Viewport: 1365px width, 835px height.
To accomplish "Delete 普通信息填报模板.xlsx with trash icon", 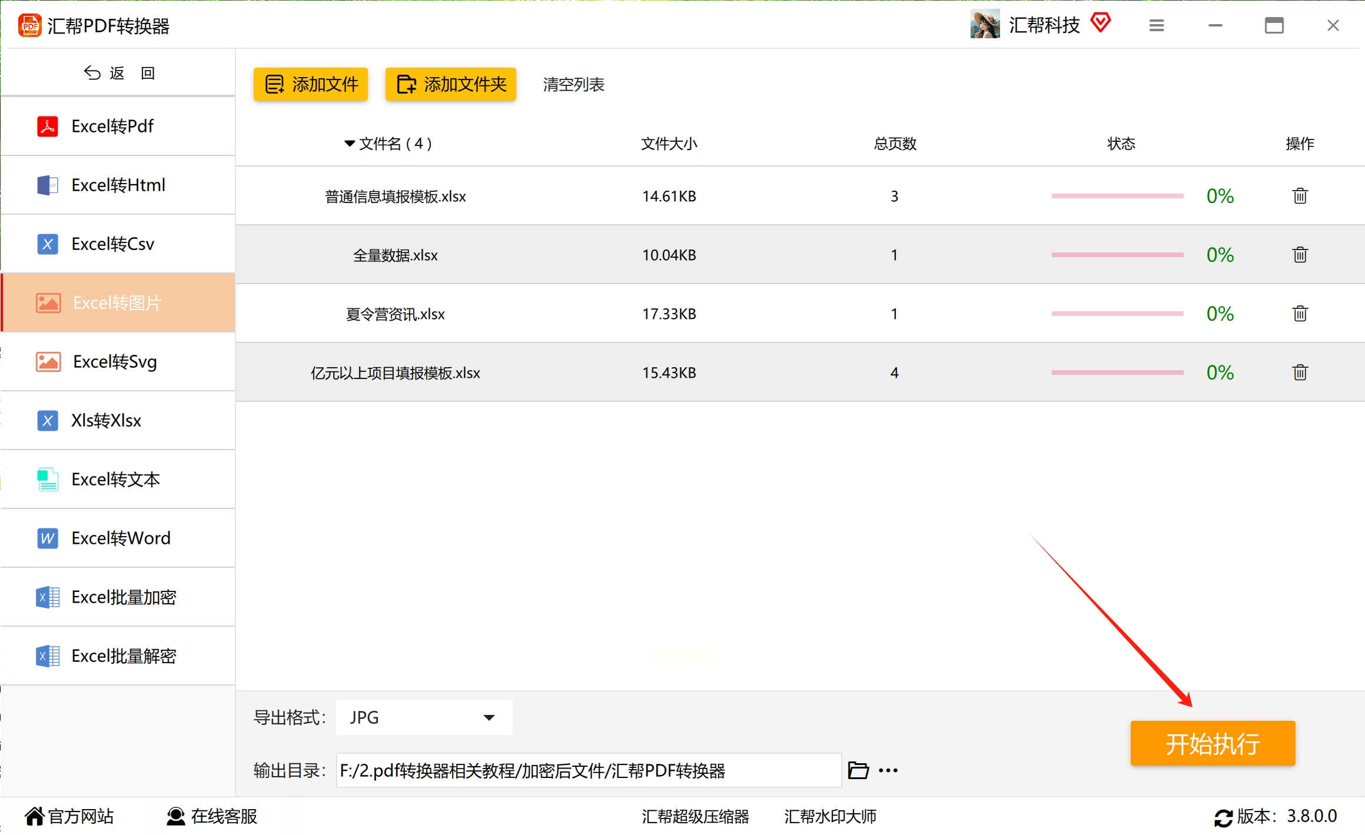I will (1300, 196).
